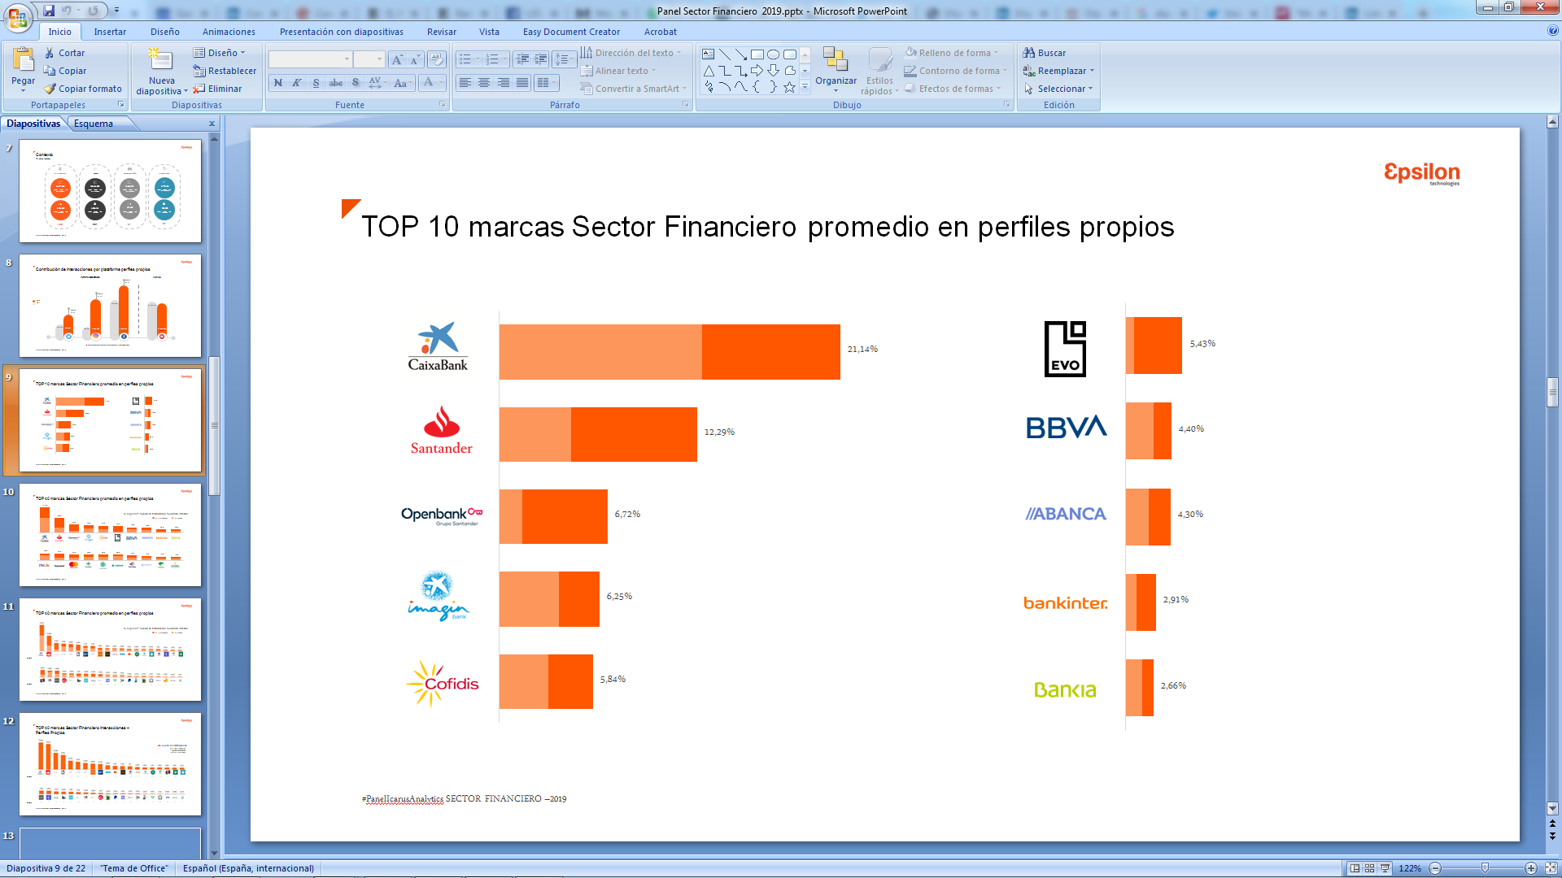Open font name combo box
The image size is (1562, 878).
[x=311, y=59]
